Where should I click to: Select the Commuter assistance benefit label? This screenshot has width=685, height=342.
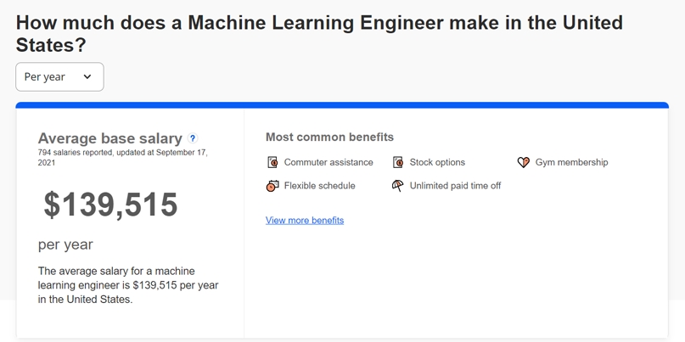(328, 162)
